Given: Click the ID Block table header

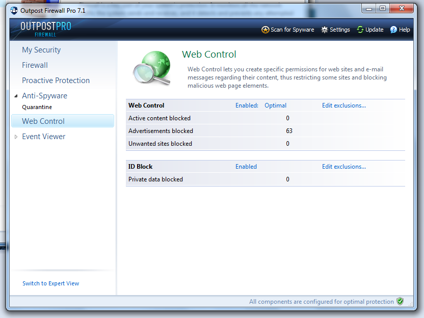Looking at the screenshot, I should tap(140, 167).
